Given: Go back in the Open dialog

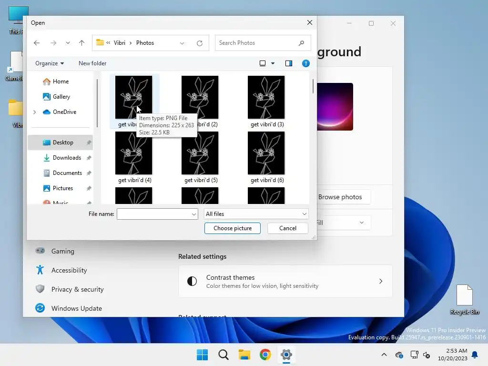Looking at the screenshot, I should [37, 43].
